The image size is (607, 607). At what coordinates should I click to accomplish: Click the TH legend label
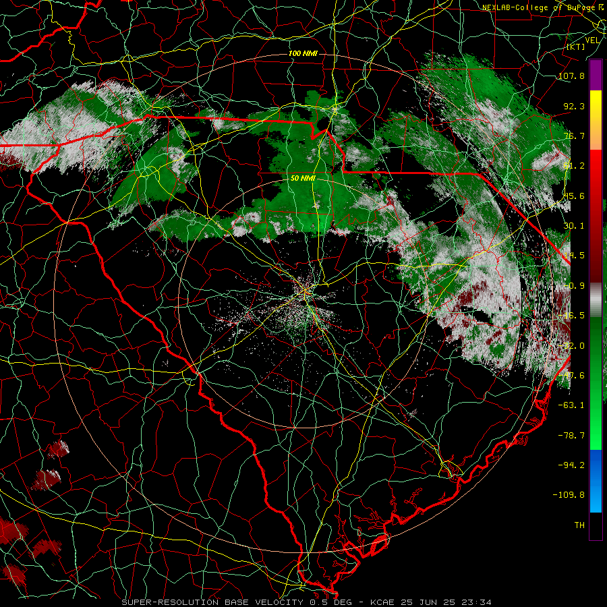tap(579, 525)
